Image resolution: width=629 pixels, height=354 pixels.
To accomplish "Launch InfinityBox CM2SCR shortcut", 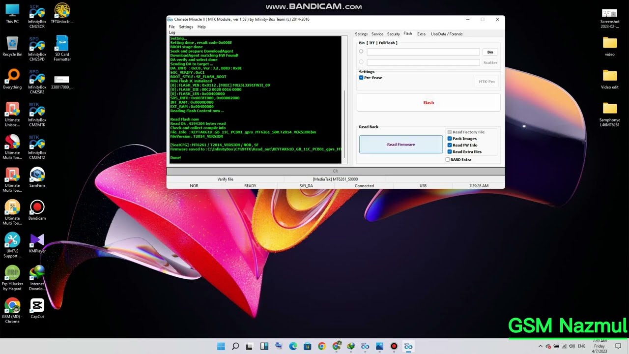I will tap(37, 16).
